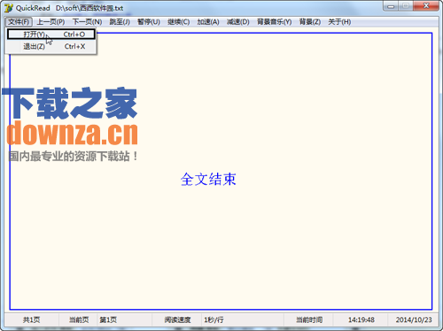This screenshot has height=331, width=443.
Task: Click the 阅读速度 status bar label
Action: coord(177,319)
